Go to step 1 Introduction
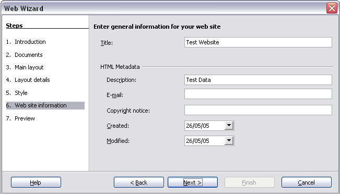340x194 pixels. tap(26, 42)
